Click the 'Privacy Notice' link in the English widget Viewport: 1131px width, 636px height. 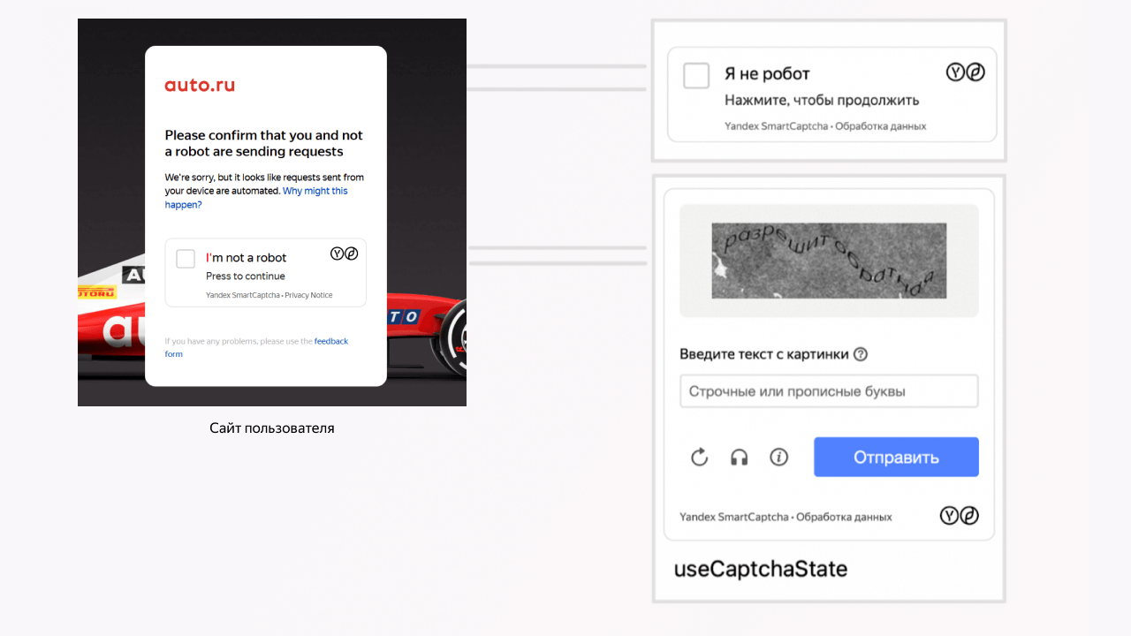coord(309,295)
